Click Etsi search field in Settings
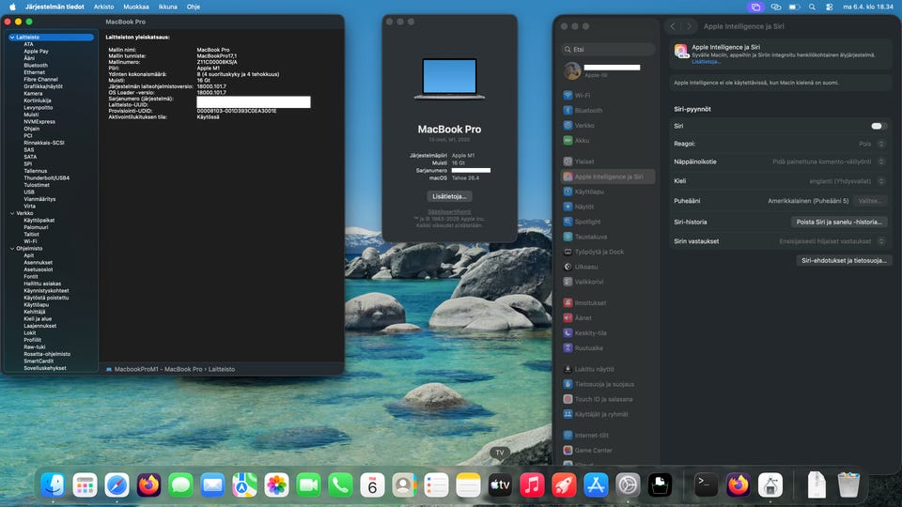Screen dimensions: 902x507 pos(608,50)
